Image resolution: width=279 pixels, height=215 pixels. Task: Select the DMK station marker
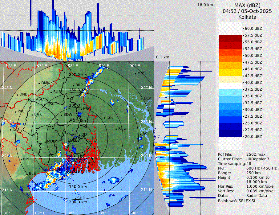pos(39,83)
